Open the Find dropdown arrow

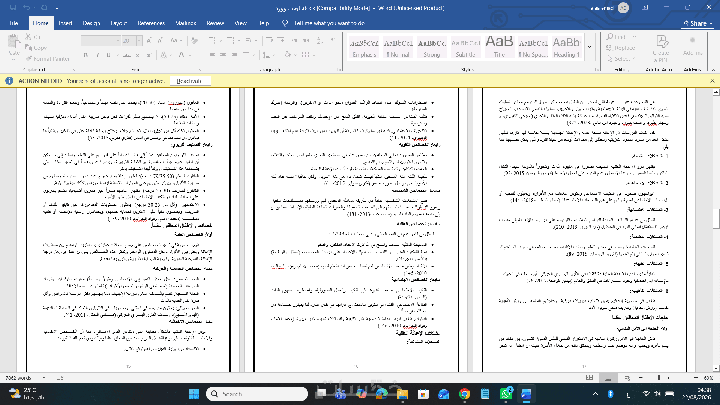(634, 37)
